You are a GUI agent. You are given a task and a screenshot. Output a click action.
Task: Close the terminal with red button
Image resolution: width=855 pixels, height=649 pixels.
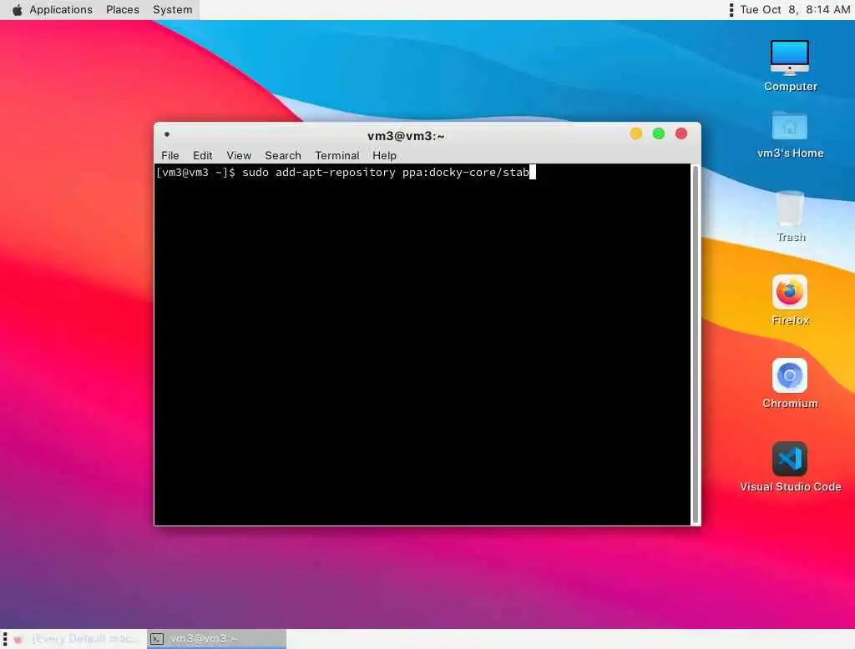click(681, 133)
